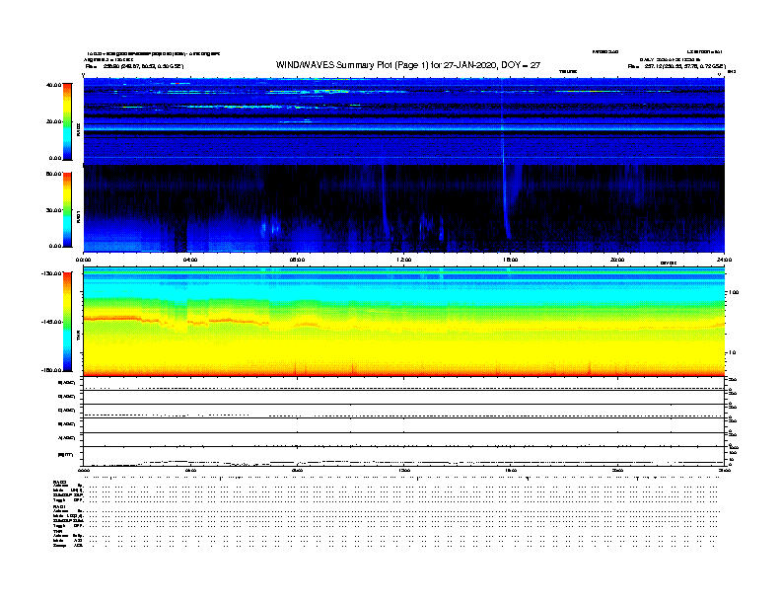Click the TNR color scale bar
The height and width of the screenshot is (604, 781).
pyautogui.click(x=67, y=322)
